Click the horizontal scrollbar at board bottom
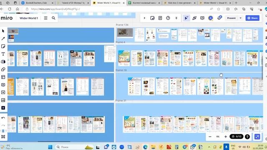Viewport: 267px width, 150px height. point(54,141)
